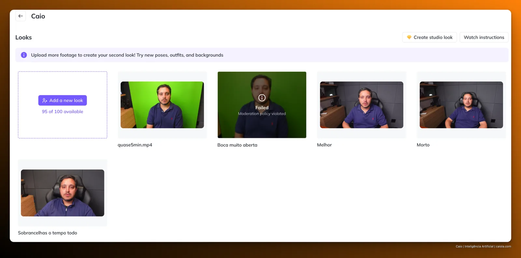Select the Morto look thumbnail
521x258 pixels.
[x=461, y=105]
